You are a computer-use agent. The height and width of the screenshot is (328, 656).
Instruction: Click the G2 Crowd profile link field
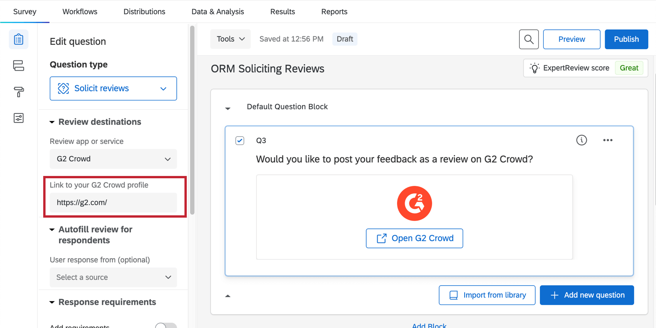click(113, 203)
